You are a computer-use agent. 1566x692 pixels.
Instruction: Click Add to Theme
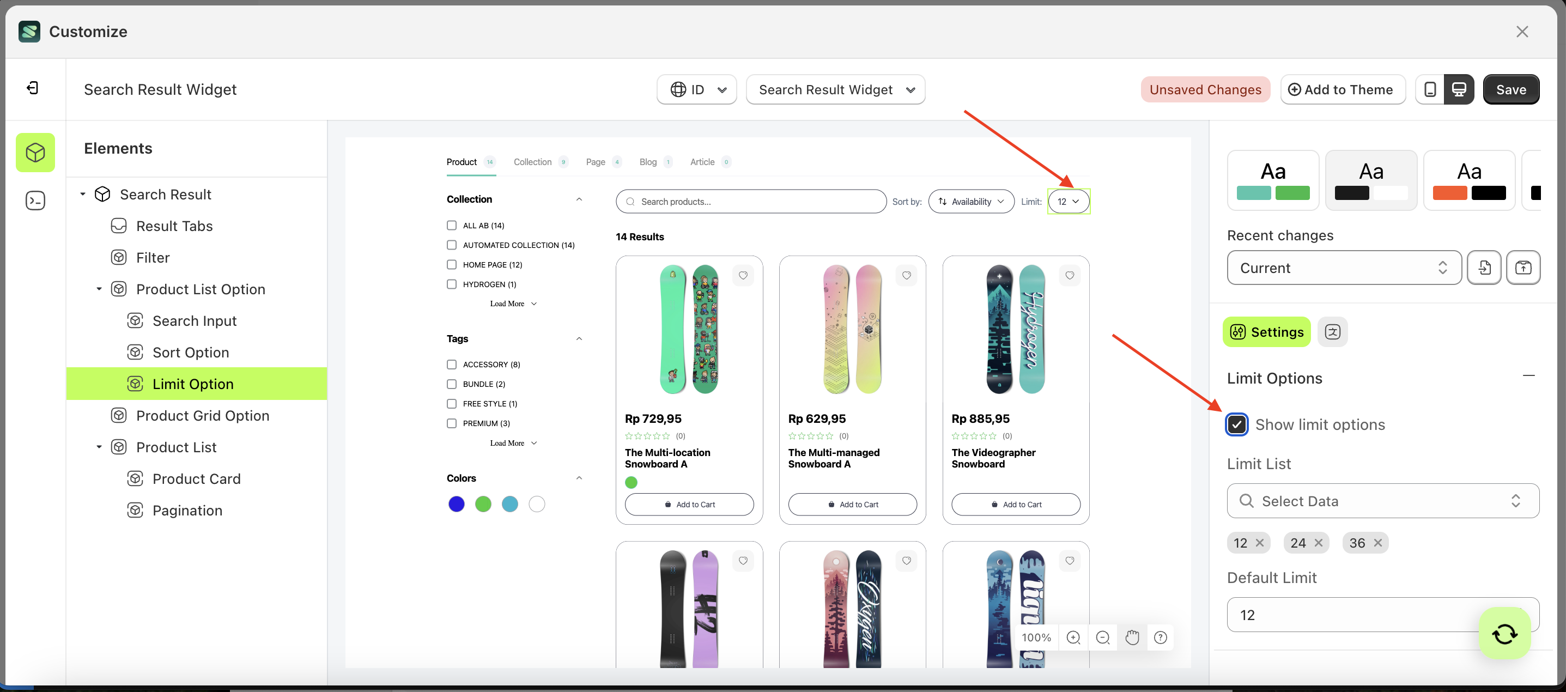pos(1343,89)
